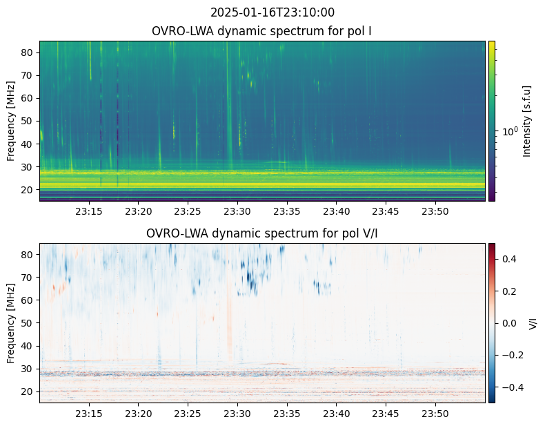Viewport: 545px width, 426px height.
Task: Click the V/I label right of the bottom colorbar
Action: [532, 322]
